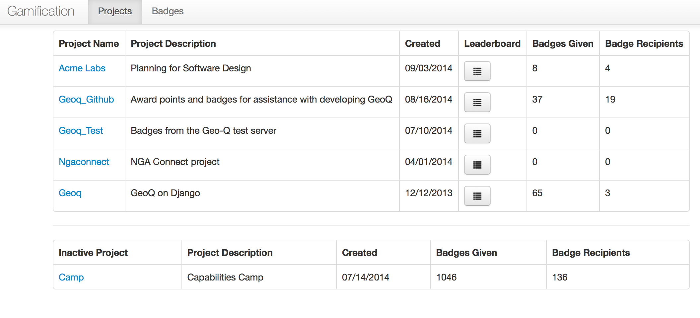The height and width of the screenshot is (318, 700).
Task: Open the Geoq_Test project
Action: coord(81,130)
